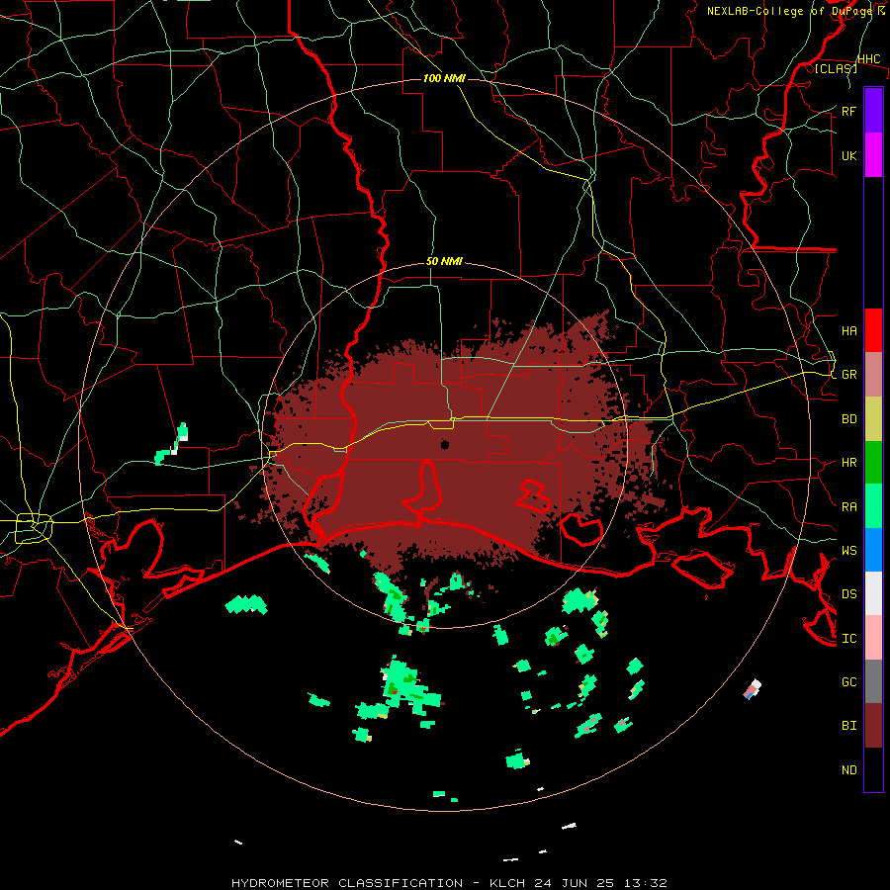Click the UK legend label
This screenshot has height=890, width=890.
[x=849, y=155]
